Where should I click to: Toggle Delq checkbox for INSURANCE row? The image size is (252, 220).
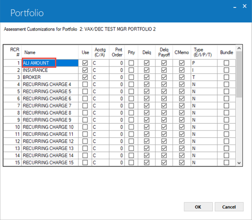pos(147,70)
